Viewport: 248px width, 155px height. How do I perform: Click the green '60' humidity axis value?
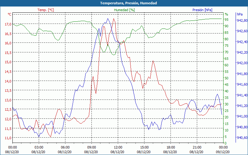227,65
